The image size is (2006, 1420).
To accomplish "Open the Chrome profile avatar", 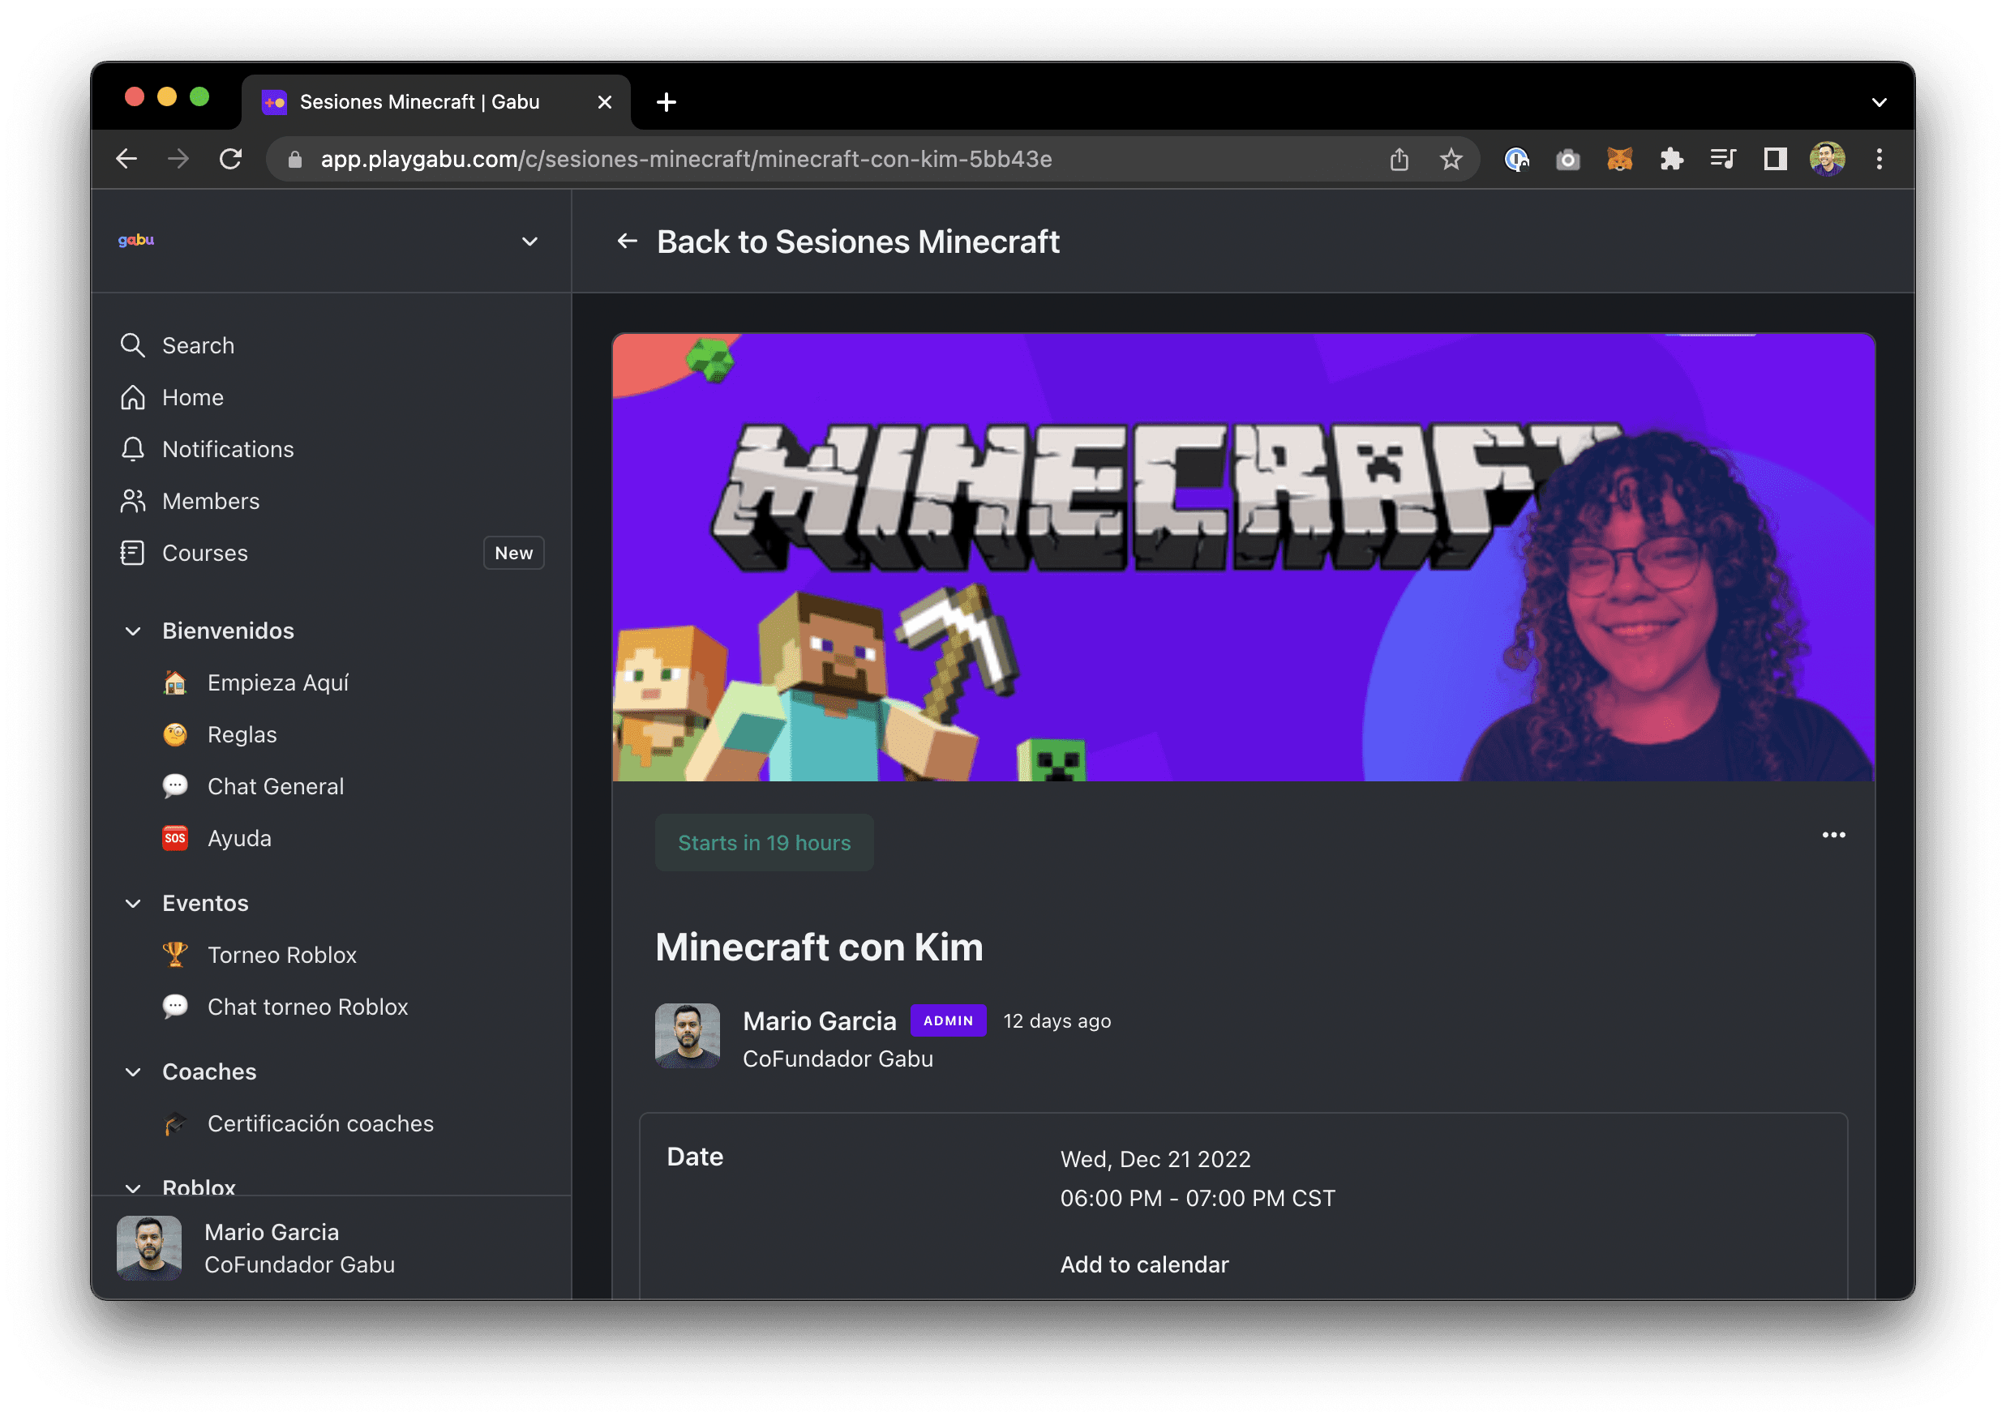I will [x=1827, y=159].
